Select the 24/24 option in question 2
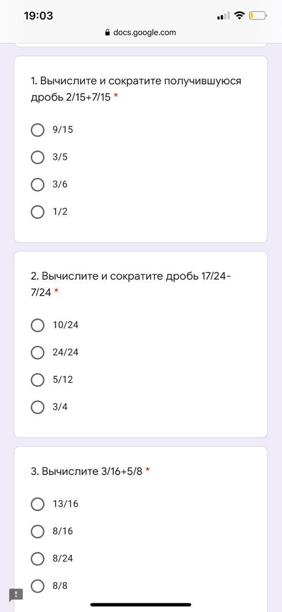This screenshot has width=282, height=612. (x=38, y=352)
